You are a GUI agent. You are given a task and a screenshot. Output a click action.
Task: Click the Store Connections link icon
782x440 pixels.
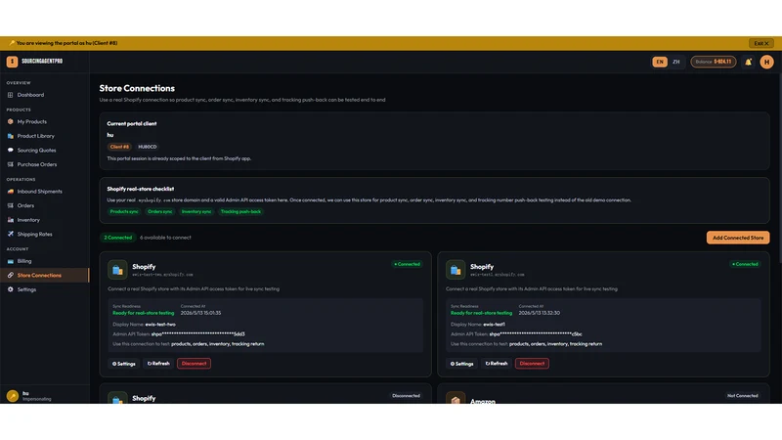tap(11, 276)
